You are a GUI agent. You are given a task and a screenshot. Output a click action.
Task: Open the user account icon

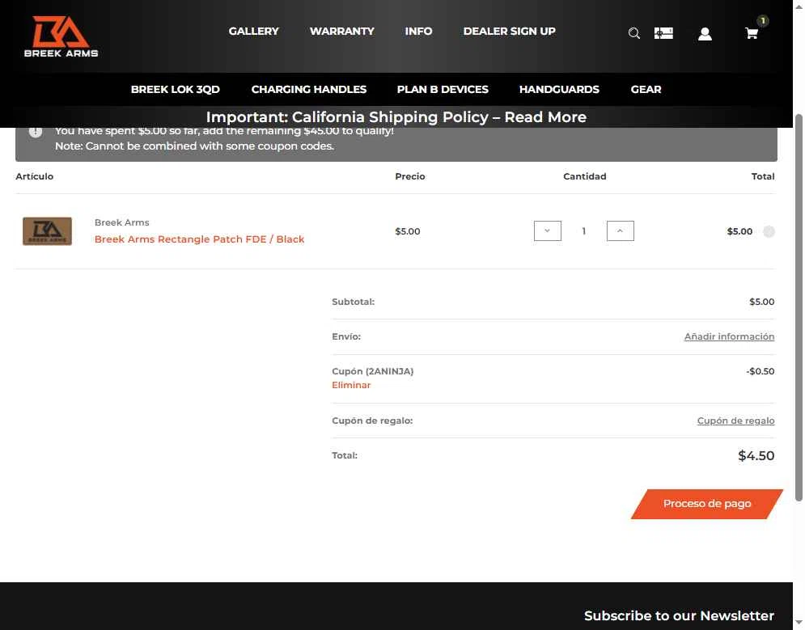pyautogui.click(x=705, y=34)
